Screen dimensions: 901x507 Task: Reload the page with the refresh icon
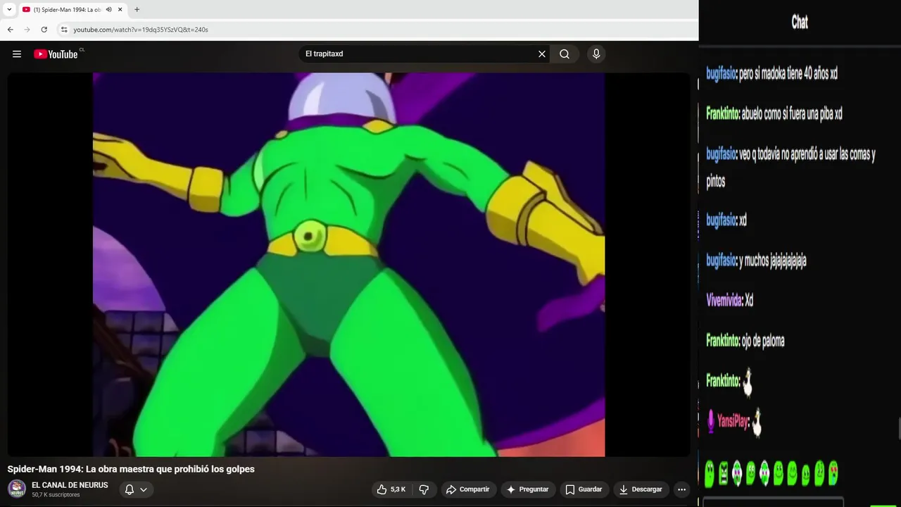click(x=44, y=30)
